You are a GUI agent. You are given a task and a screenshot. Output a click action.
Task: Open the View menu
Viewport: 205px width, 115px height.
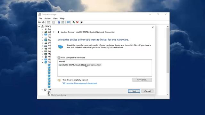(x=55, y=19)
